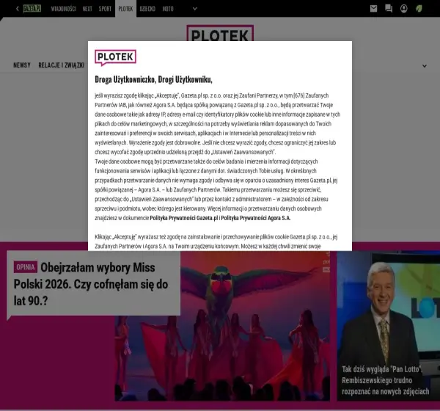440x411 pixels.
Task: Open the Gazeta.pl logo in the top bar
Action: (32, 9)
